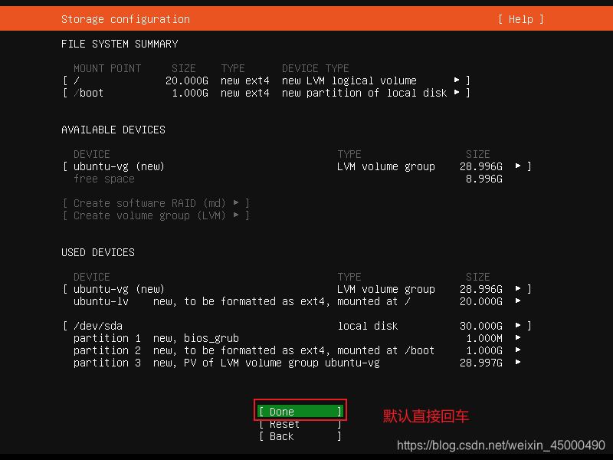This screenshot has height=460, width=613.
Task: Go Back to previous screen
Action: 300,436
